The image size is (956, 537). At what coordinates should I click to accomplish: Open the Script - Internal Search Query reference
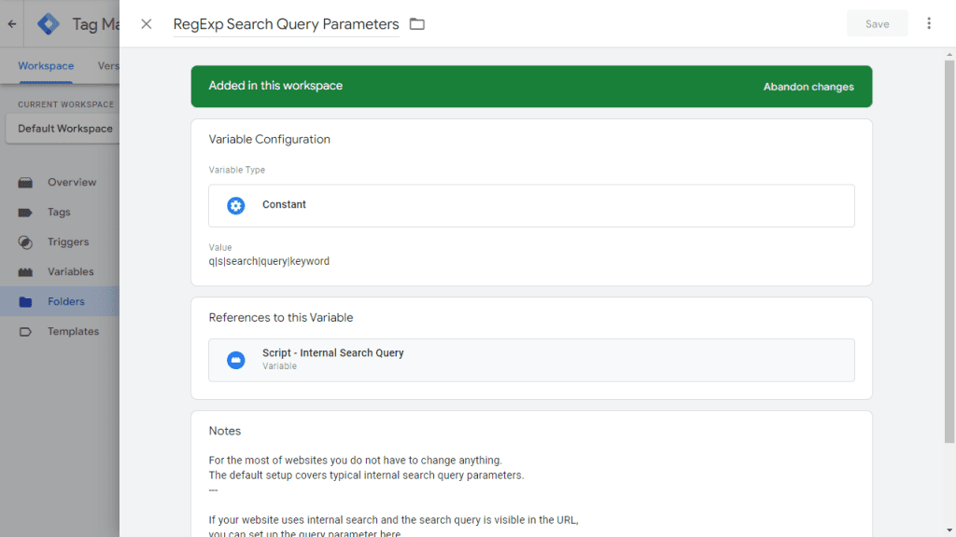(x=531, y=360)
